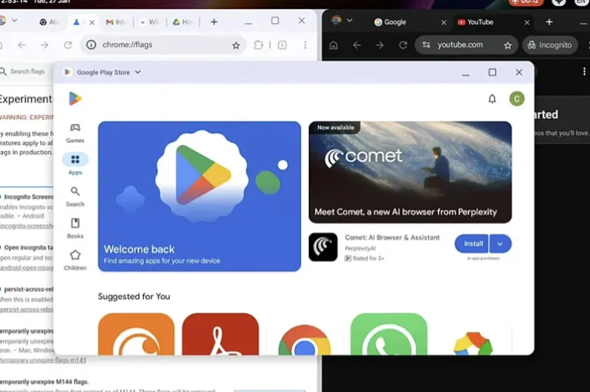590x392 pixels.
Task: Open side panel icon in flags toolbar
Action: pos(282,45)
